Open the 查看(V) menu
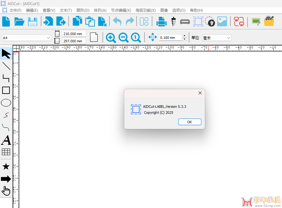 [x=49, y=10]
